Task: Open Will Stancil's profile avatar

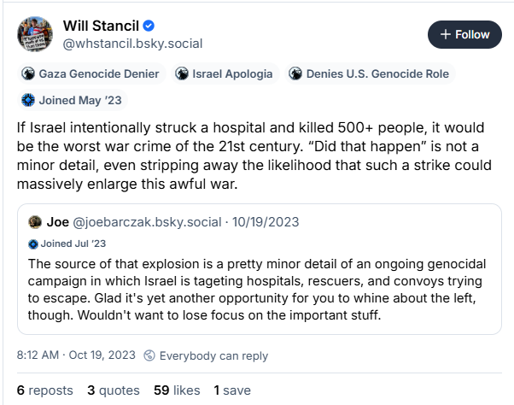Action: [x=35, y=34]
